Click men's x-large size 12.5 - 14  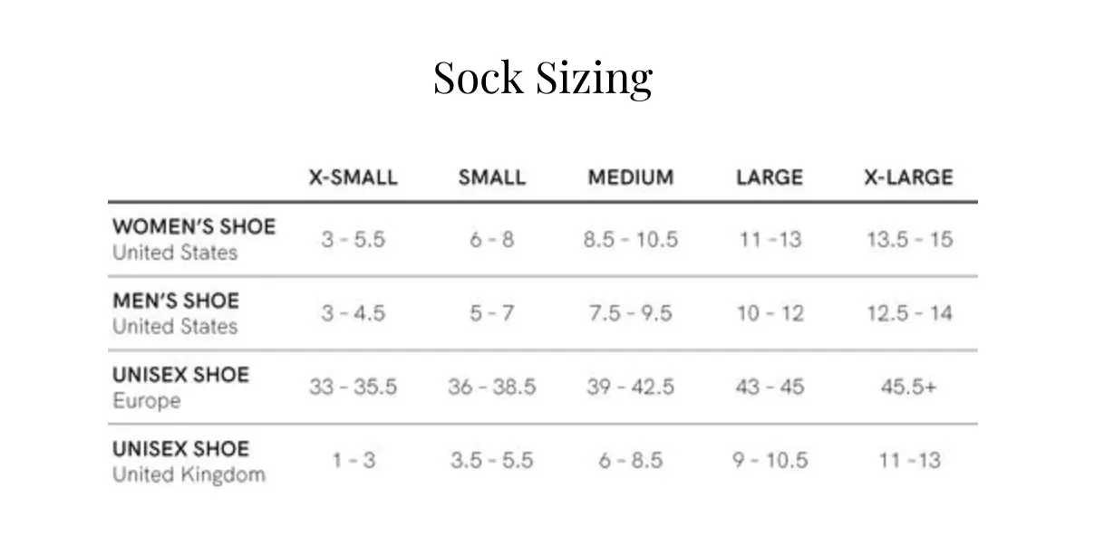(908, 314)
